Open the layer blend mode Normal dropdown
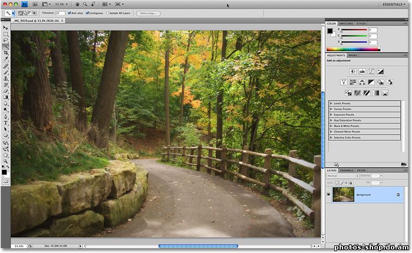412x253 pixels. pos(343,176)
